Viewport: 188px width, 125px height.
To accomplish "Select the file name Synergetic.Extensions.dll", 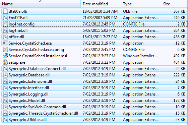I will pyautogui.click(x=30, y=81).
